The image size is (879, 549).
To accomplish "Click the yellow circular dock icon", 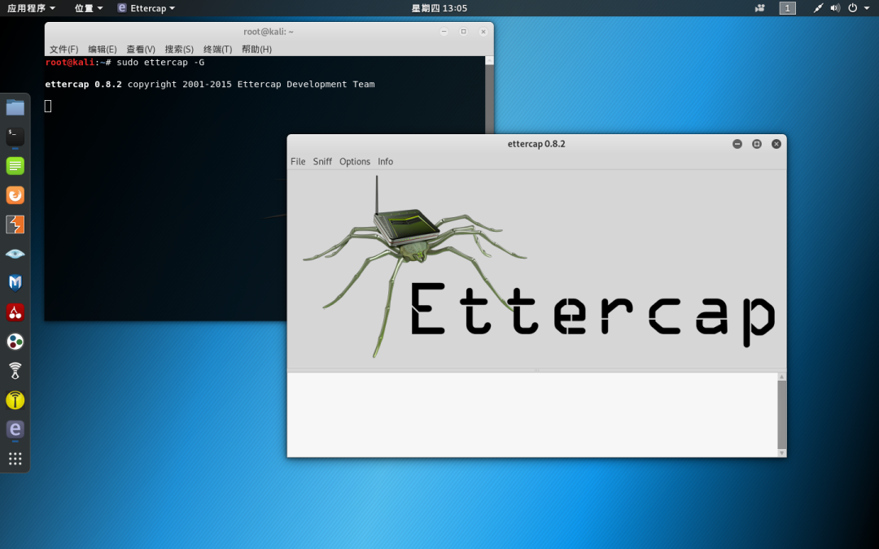I will [15, 400].
